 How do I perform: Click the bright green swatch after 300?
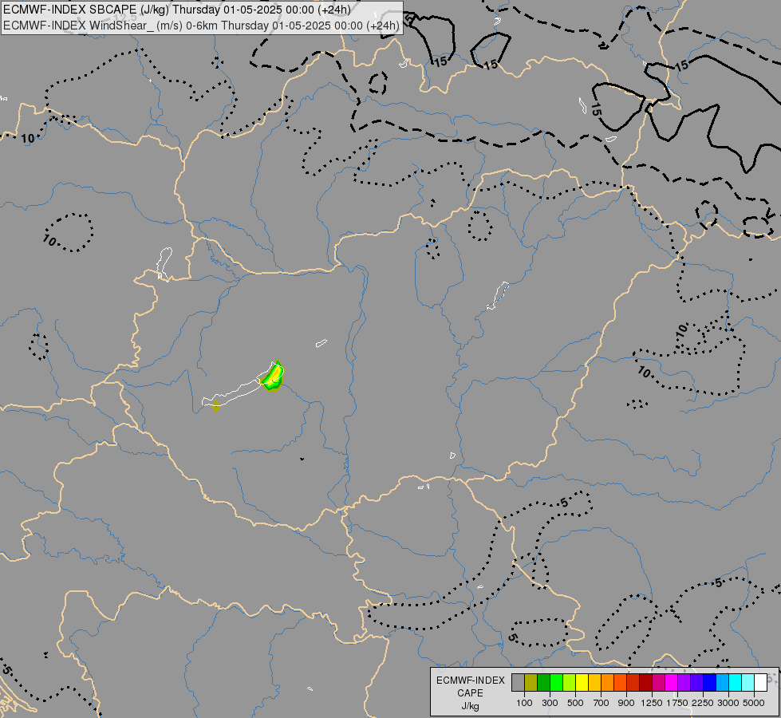pyautogui.click(x=557, y=683)
